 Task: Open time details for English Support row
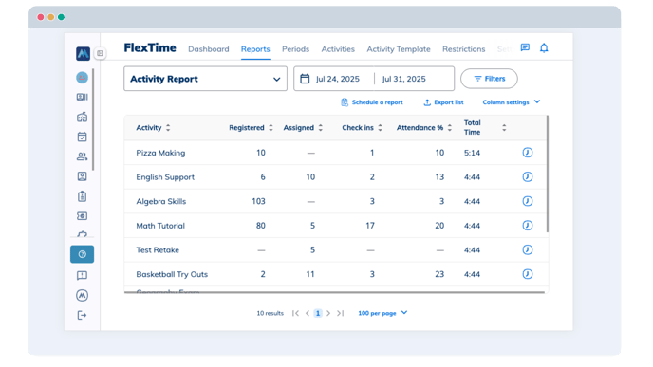pos(527,176)
